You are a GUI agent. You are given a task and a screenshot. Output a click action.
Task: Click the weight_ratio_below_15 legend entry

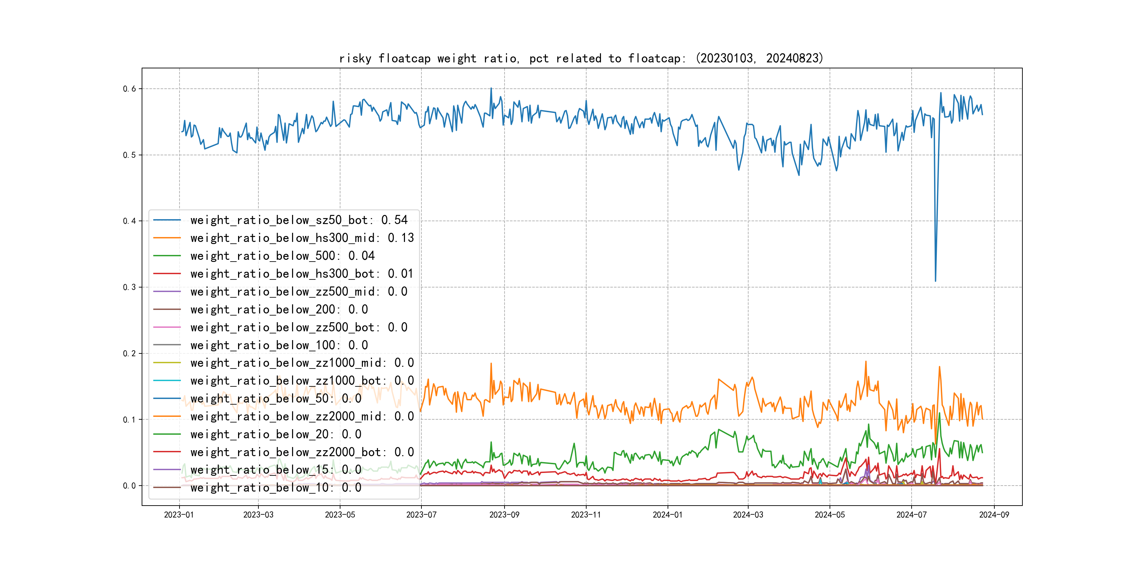pos(276,470)
